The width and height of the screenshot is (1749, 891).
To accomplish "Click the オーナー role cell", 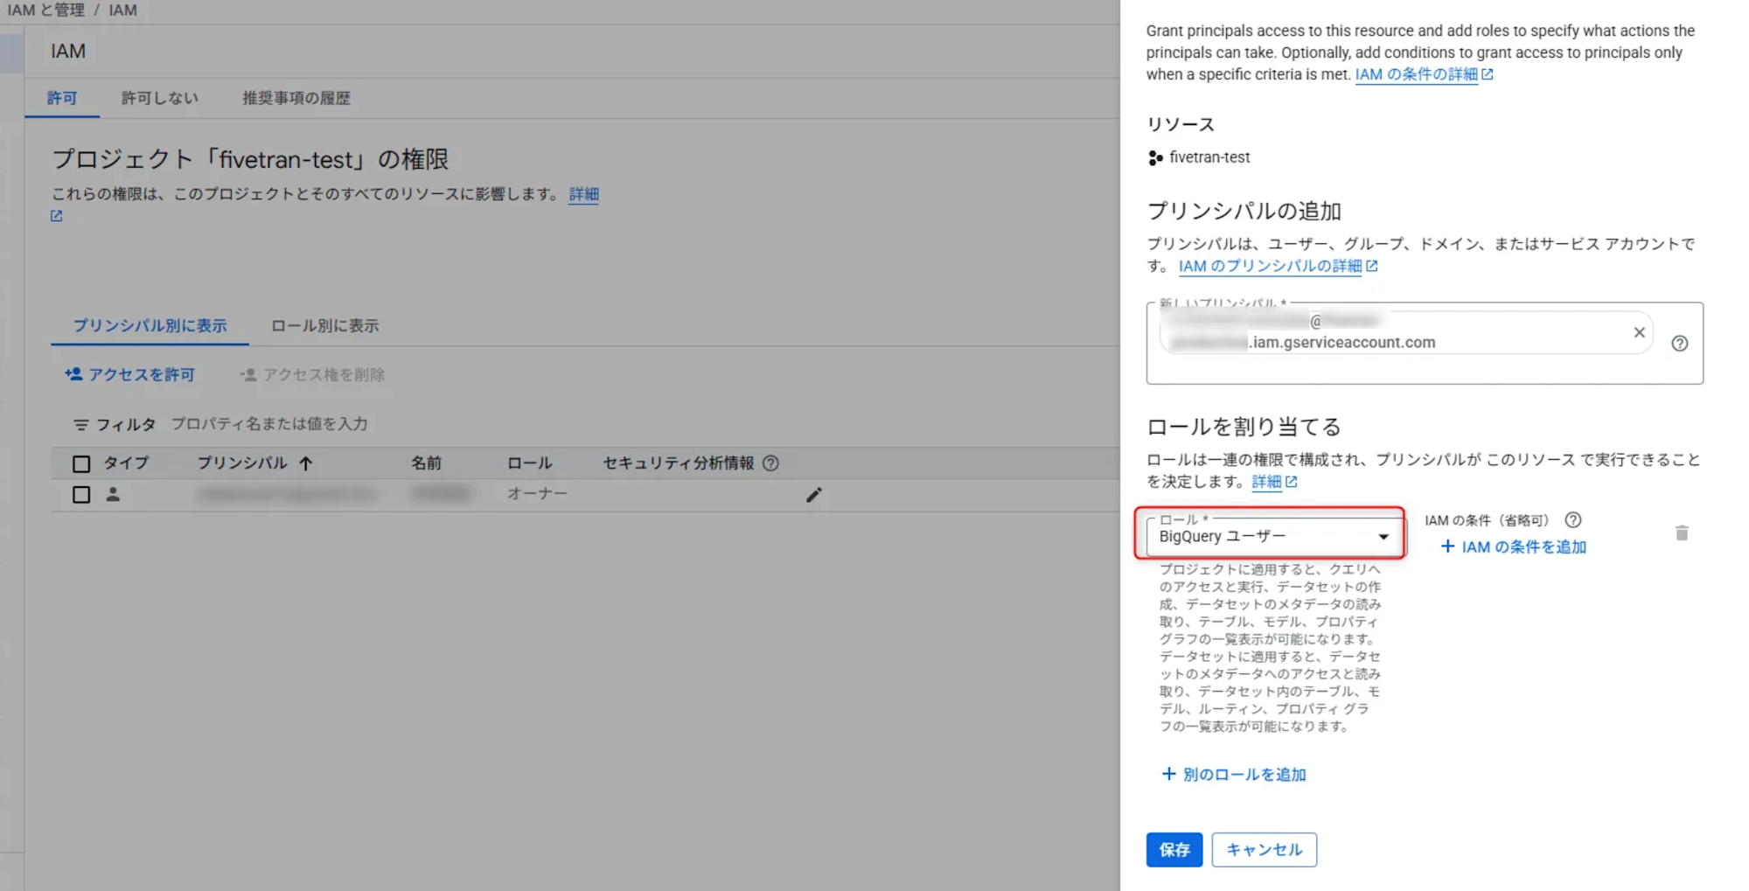I will click(x=537, y=494).
